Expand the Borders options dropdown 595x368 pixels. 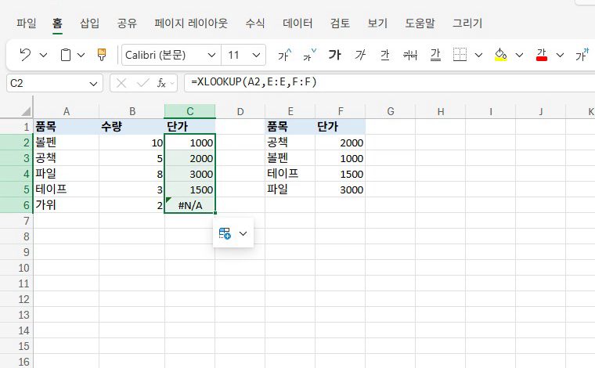pos(479,56)
